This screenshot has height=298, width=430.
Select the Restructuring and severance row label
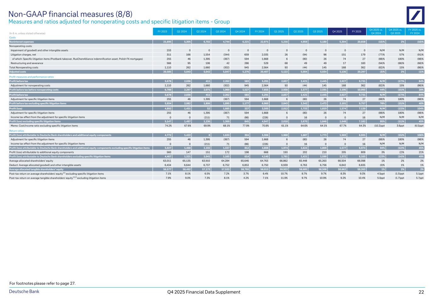click(26, 63)
